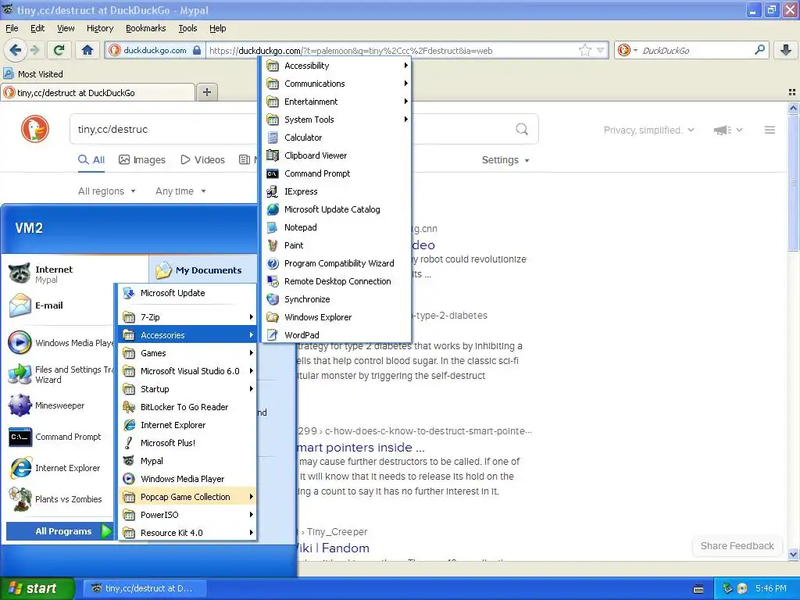800x600 pixels.
Task: Expand Accessibility submenu
Action: click(337, 66)
